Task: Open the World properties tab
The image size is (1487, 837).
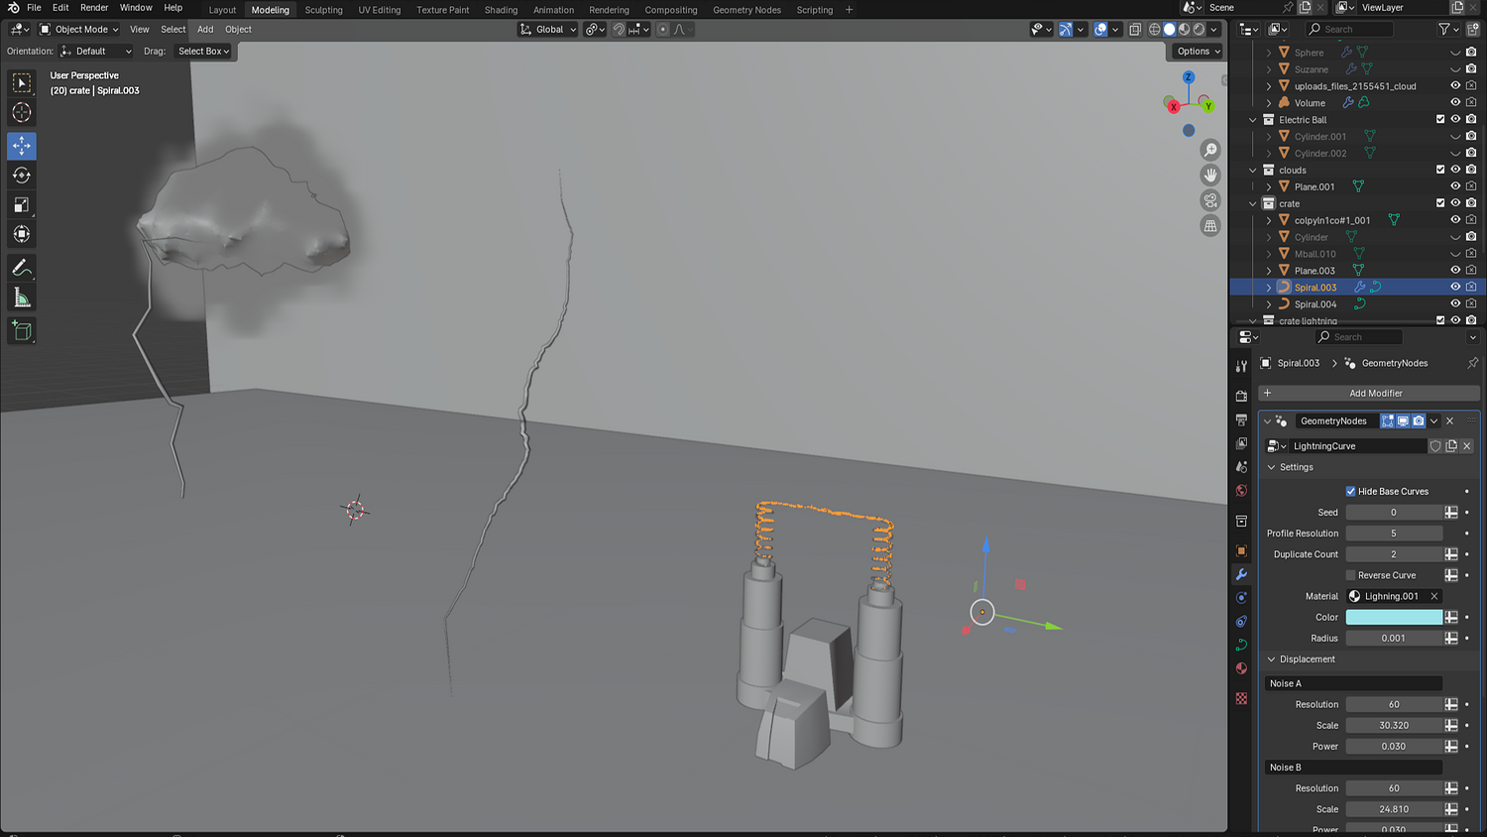Action: 1241,491
